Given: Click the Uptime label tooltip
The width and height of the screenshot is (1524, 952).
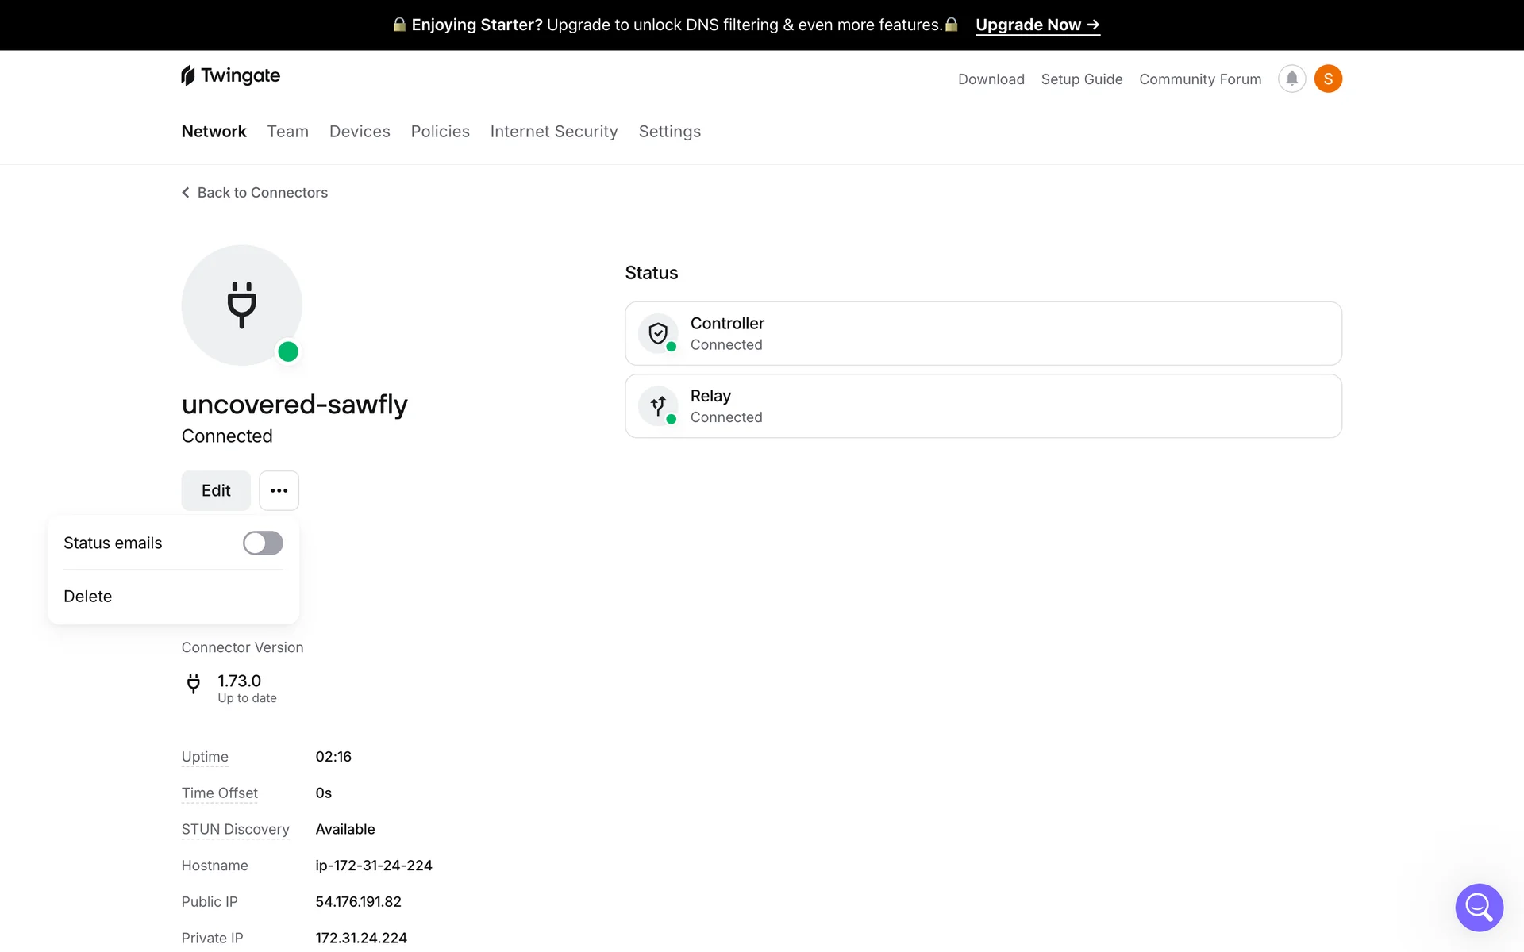Looking at the screenshot, I should pos(205,757).
